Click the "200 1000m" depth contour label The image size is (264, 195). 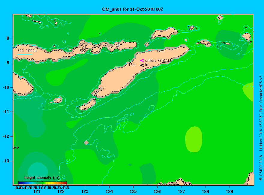(27, 50)
